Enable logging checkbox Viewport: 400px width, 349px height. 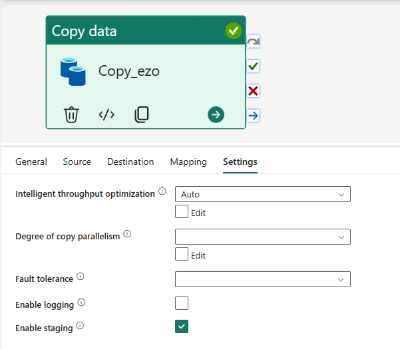coord(181,303)
